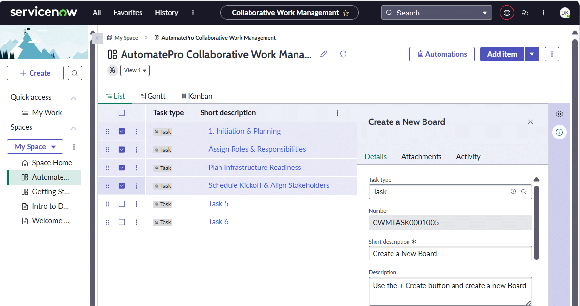Image resolution: width=580 pixels, height=306 pixels.
Task: Click the globe language selector icon
Action: click(506, 13)
